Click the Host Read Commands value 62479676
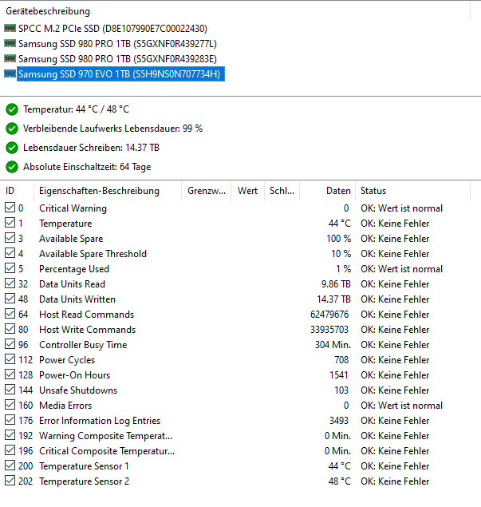The height and width of the screenshot is (507, 481). click(x=329, y=315)
